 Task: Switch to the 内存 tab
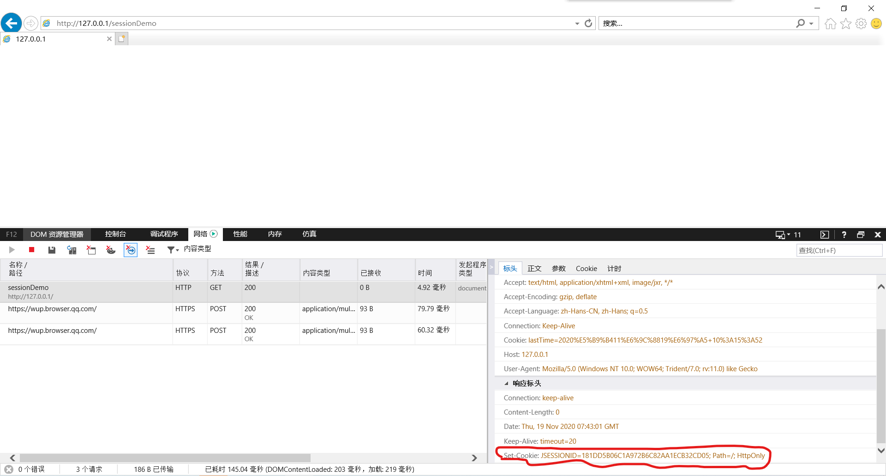click(x=275, y=234)
